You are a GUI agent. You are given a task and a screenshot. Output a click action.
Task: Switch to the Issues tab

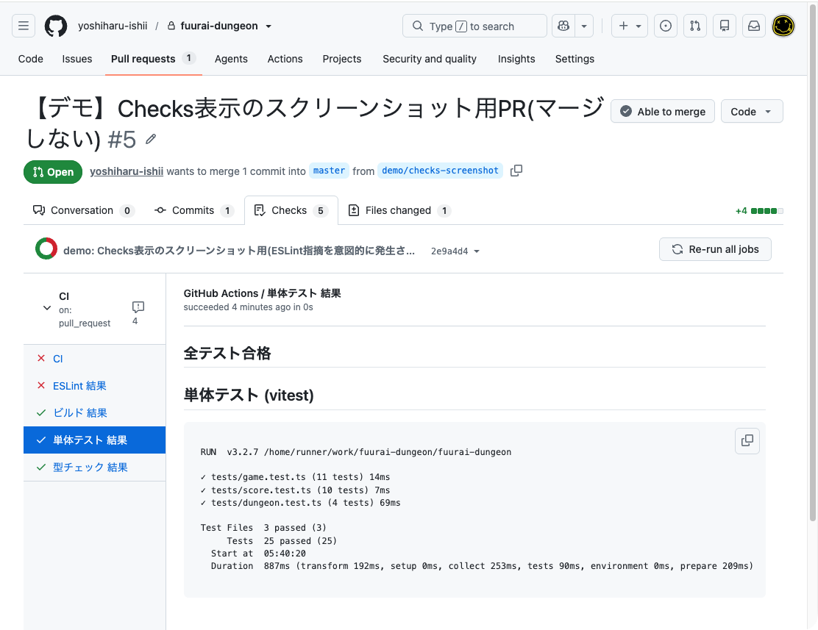(77, 59)
